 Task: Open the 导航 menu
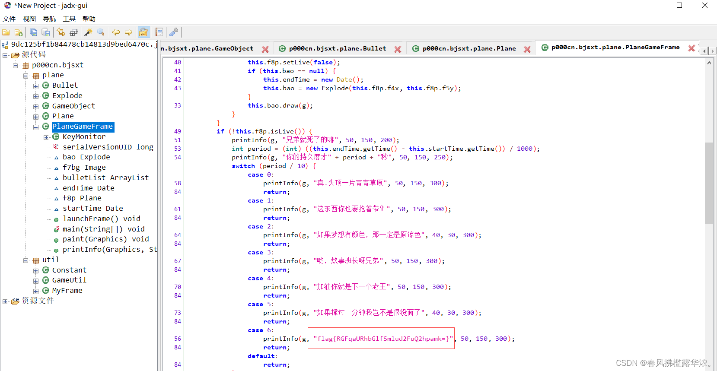(49, 19)
